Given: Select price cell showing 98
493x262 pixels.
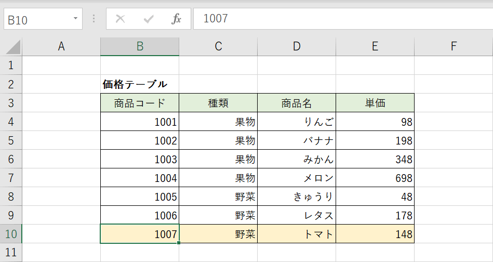Looking at the screenshot, I should tap(375, 122).
